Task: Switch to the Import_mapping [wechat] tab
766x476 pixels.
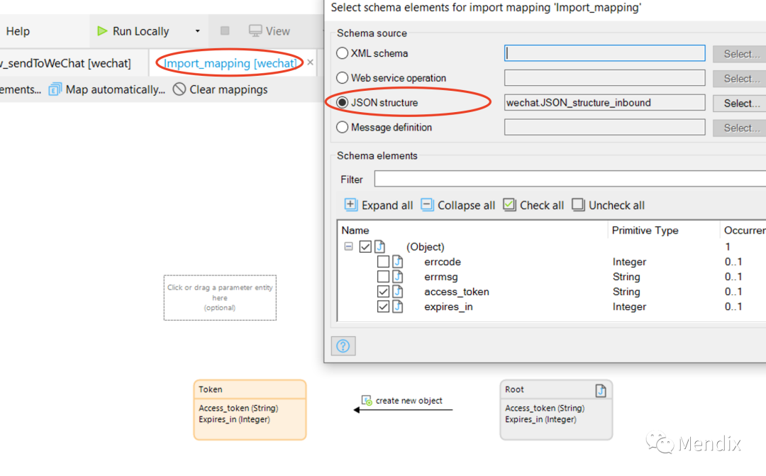Action: pos(230,63)
